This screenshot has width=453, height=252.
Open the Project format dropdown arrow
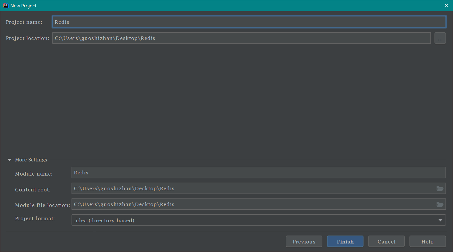(440, 220)
